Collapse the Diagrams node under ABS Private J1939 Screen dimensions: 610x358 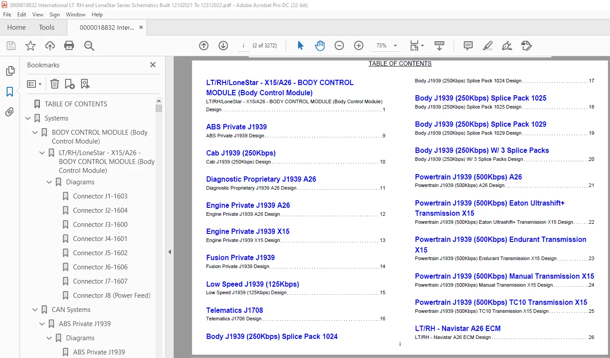pyautogui.click(x=49, y=338)
